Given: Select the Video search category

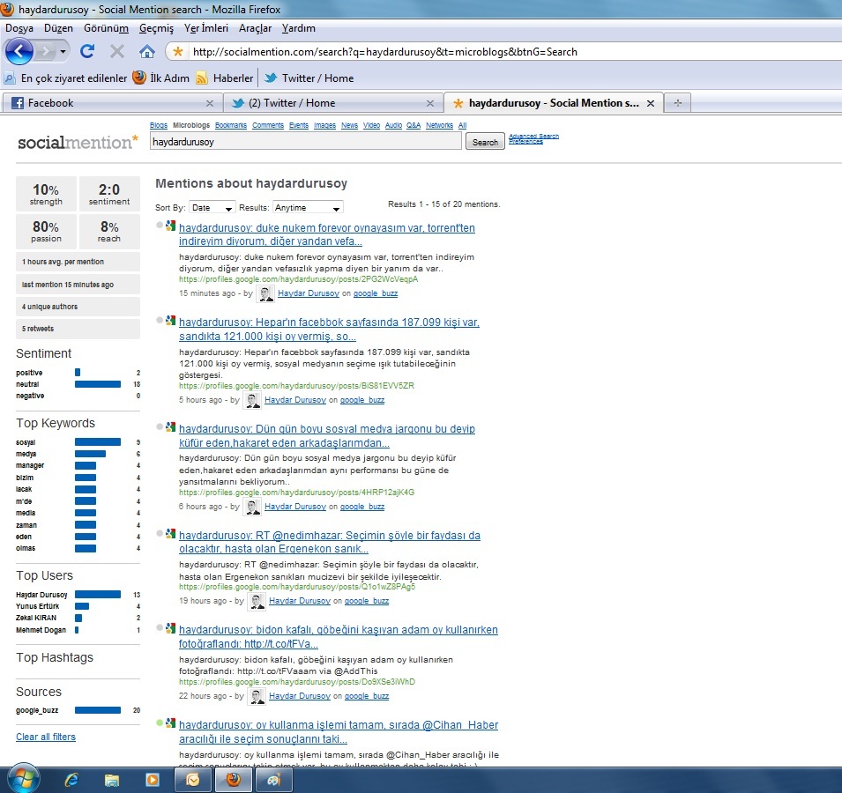Looking at the screenshot, I should pos(371,125).
